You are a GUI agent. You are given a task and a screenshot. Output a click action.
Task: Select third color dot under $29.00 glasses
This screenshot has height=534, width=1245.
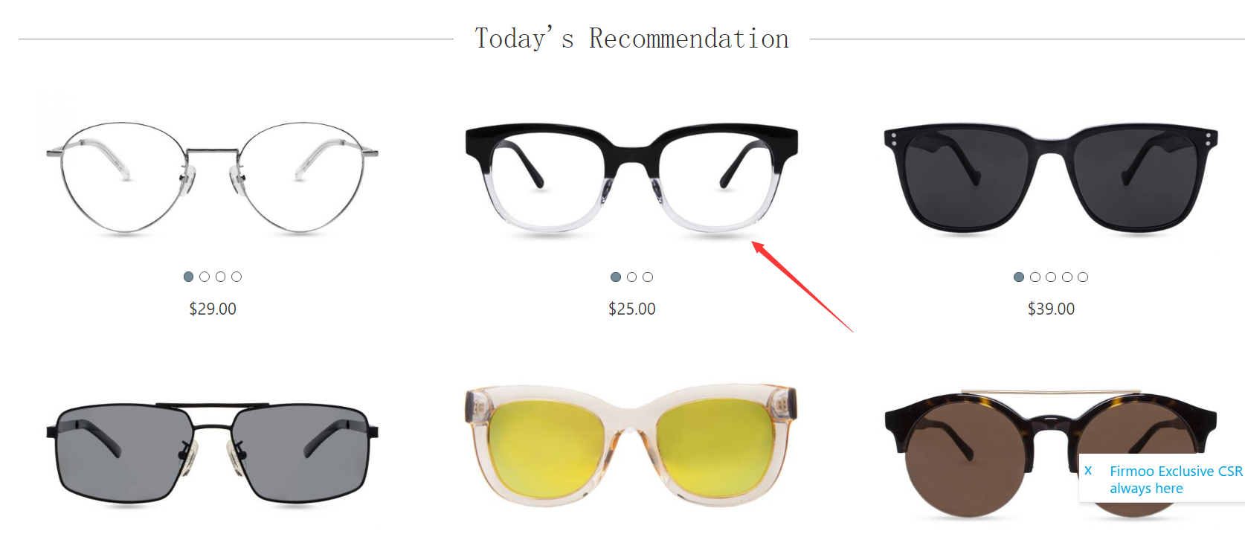[220, 277]
